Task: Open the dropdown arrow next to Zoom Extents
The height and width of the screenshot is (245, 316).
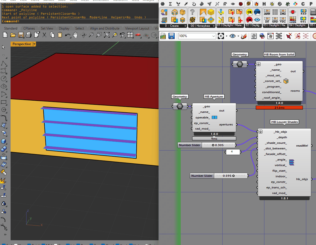Action: [x=226, y=36]
